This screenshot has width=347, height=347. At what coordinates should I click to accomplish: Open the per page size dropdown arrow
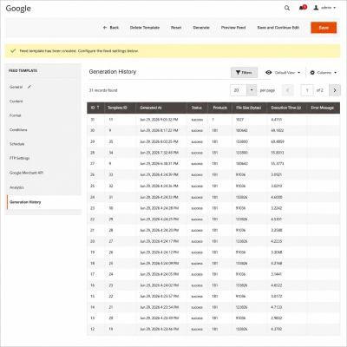coord(252,90)
